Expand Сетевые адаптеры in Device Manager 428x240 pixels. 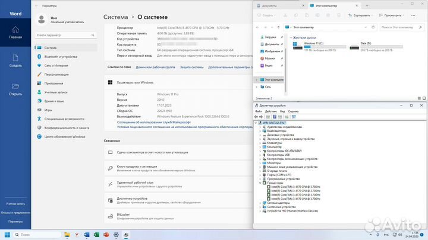pos(260,203)
